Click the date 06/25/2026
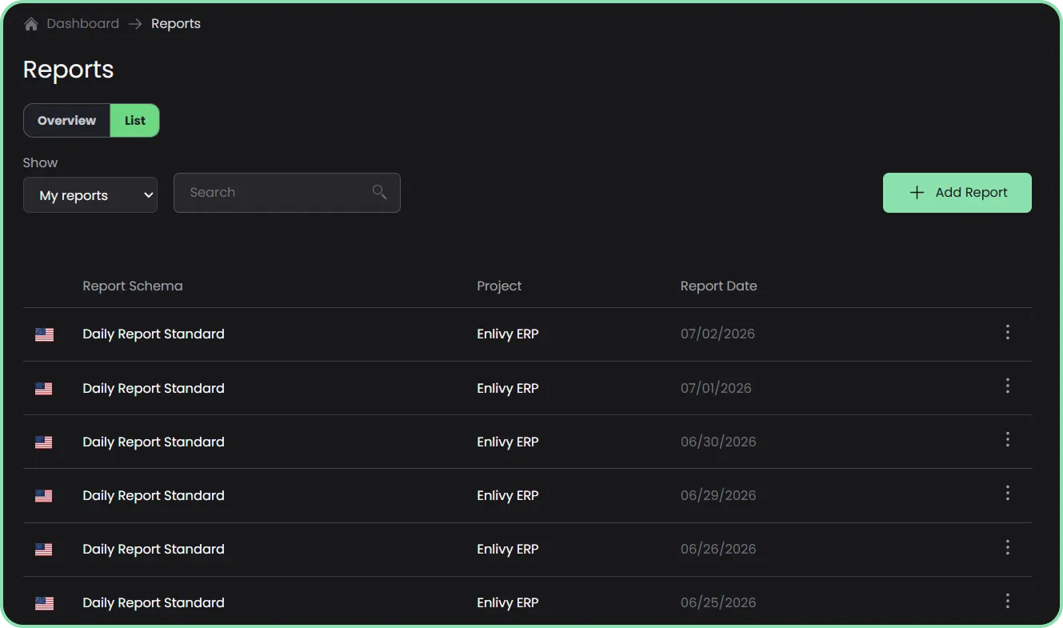The image size is (1063, 628). (x=718, y=602)
